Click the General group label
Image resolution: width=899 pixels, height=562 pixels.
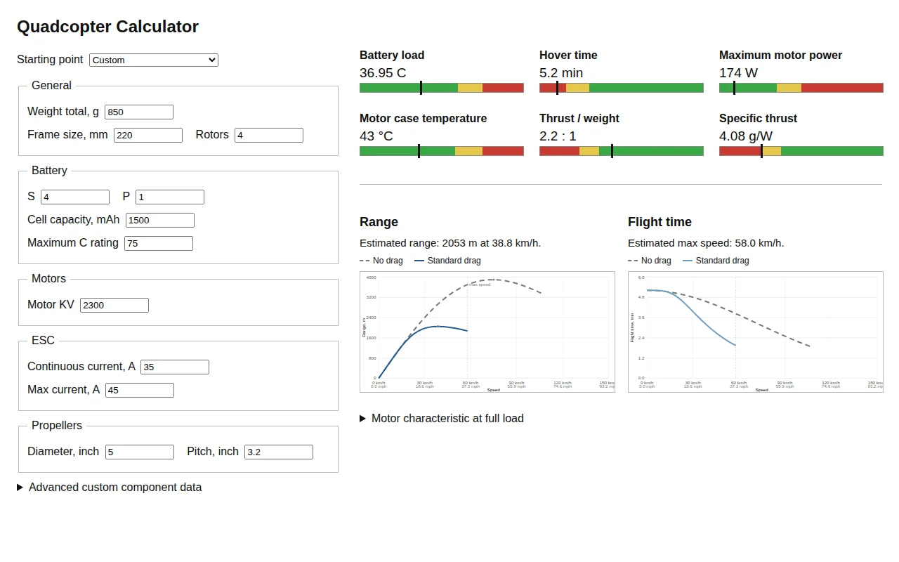(x=51, y=86)
